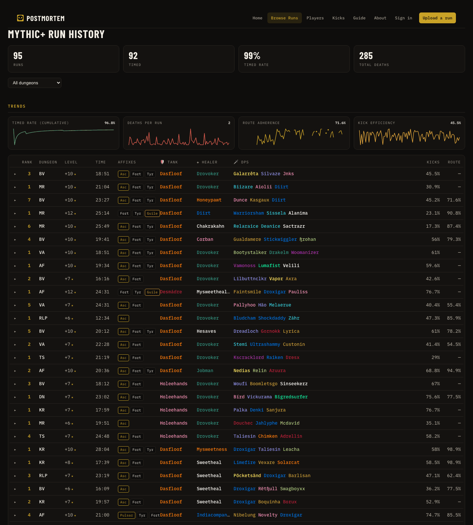
Task: Sort by the Rank column header
Action: pos(27,162)
